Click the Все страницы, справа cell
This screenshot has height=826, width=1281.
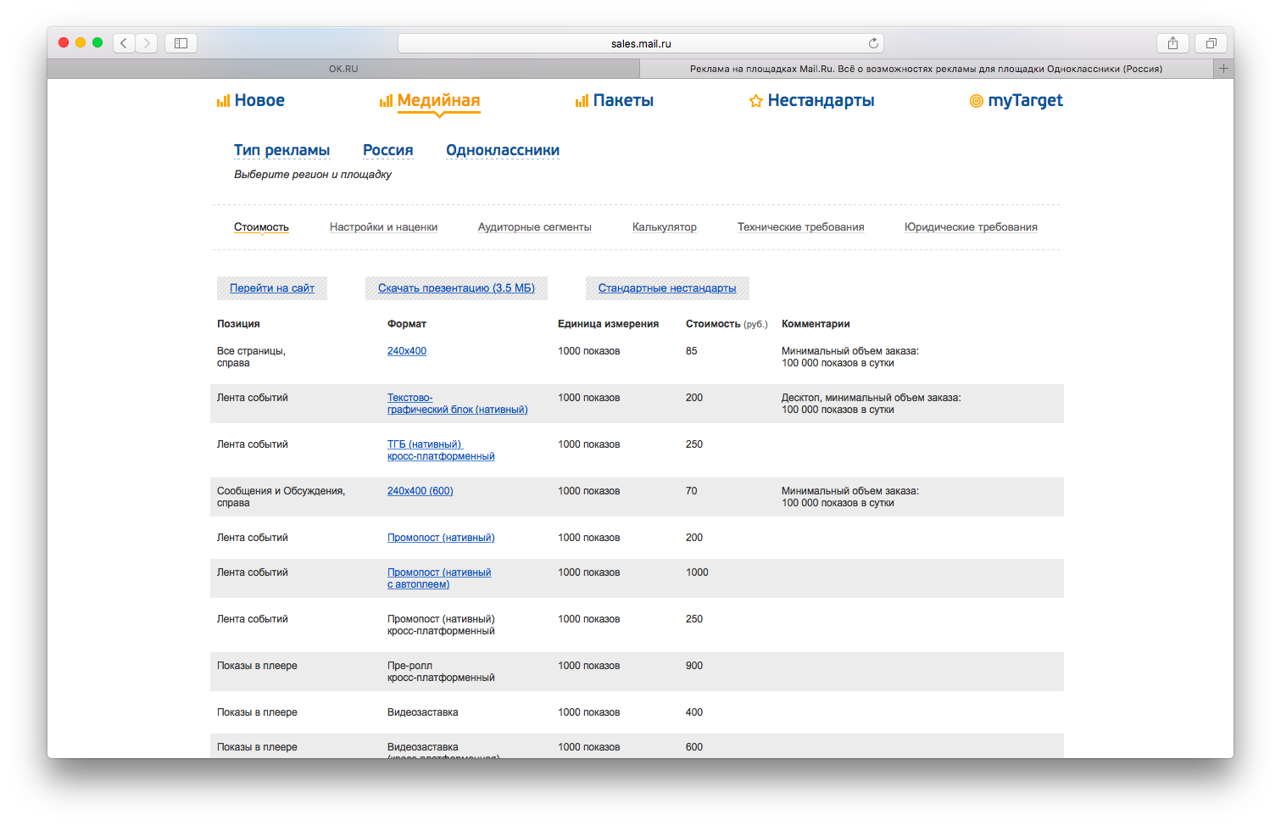(251, 357)
